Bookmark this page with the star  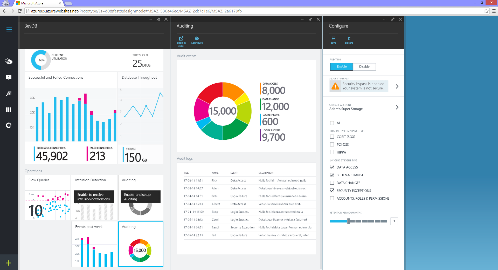tap(486, 11)
